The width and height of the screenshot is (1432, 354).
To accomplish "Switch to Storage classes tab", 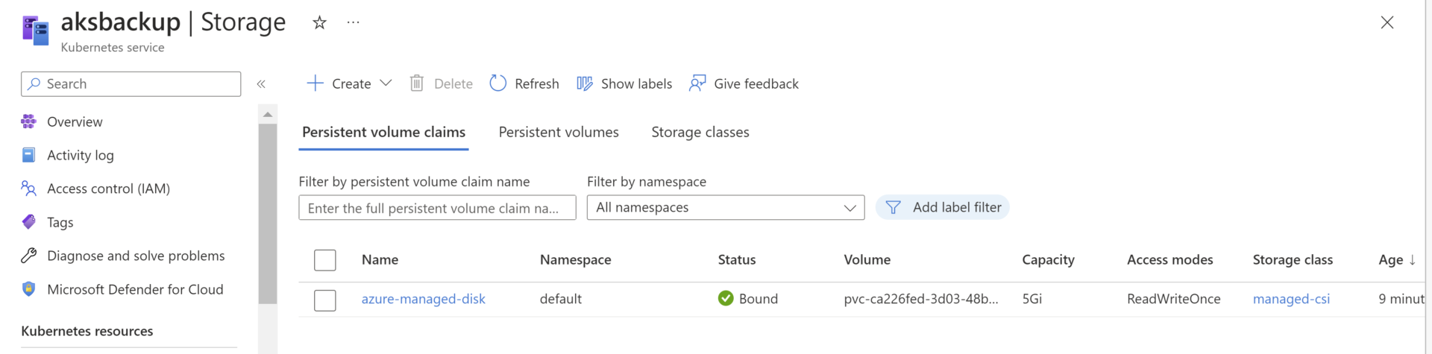I will 700,132.
